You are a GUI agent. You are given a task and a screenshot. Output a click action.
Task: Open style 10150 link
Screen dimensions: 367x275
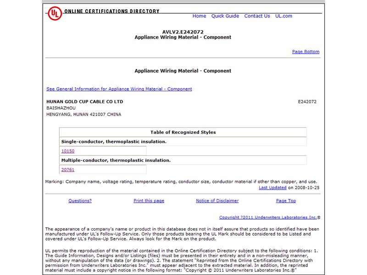point(68,151)
